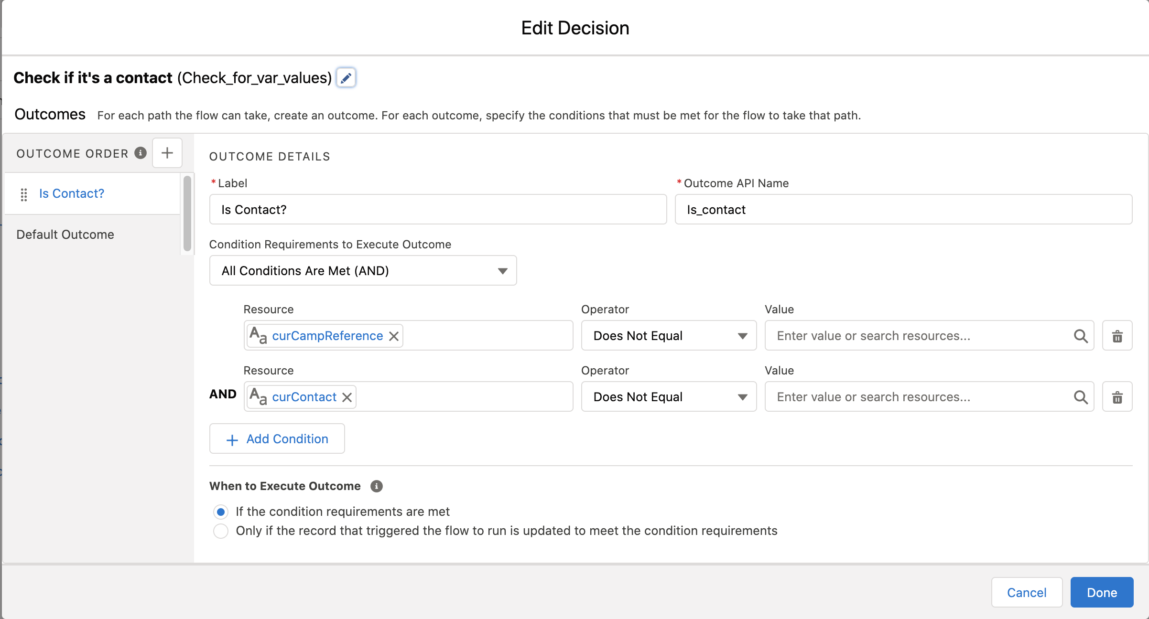Remove the curContact resource pill
1149x619 pixels.
(347, 397)
